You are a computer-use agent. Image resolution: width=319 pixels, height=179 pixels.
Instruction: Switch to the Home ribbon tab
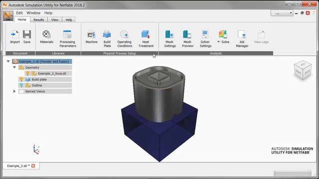[x=22, y=20]
